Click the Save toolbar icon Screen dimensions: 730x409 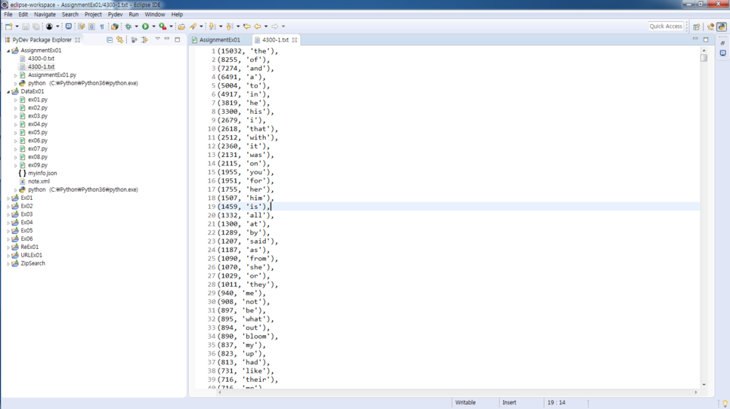pyautogui.click(x=26, y=26)
